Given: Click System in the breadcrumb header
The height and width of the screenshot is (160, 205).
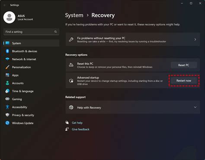Looking at the screenshot, I should [74, 15].
